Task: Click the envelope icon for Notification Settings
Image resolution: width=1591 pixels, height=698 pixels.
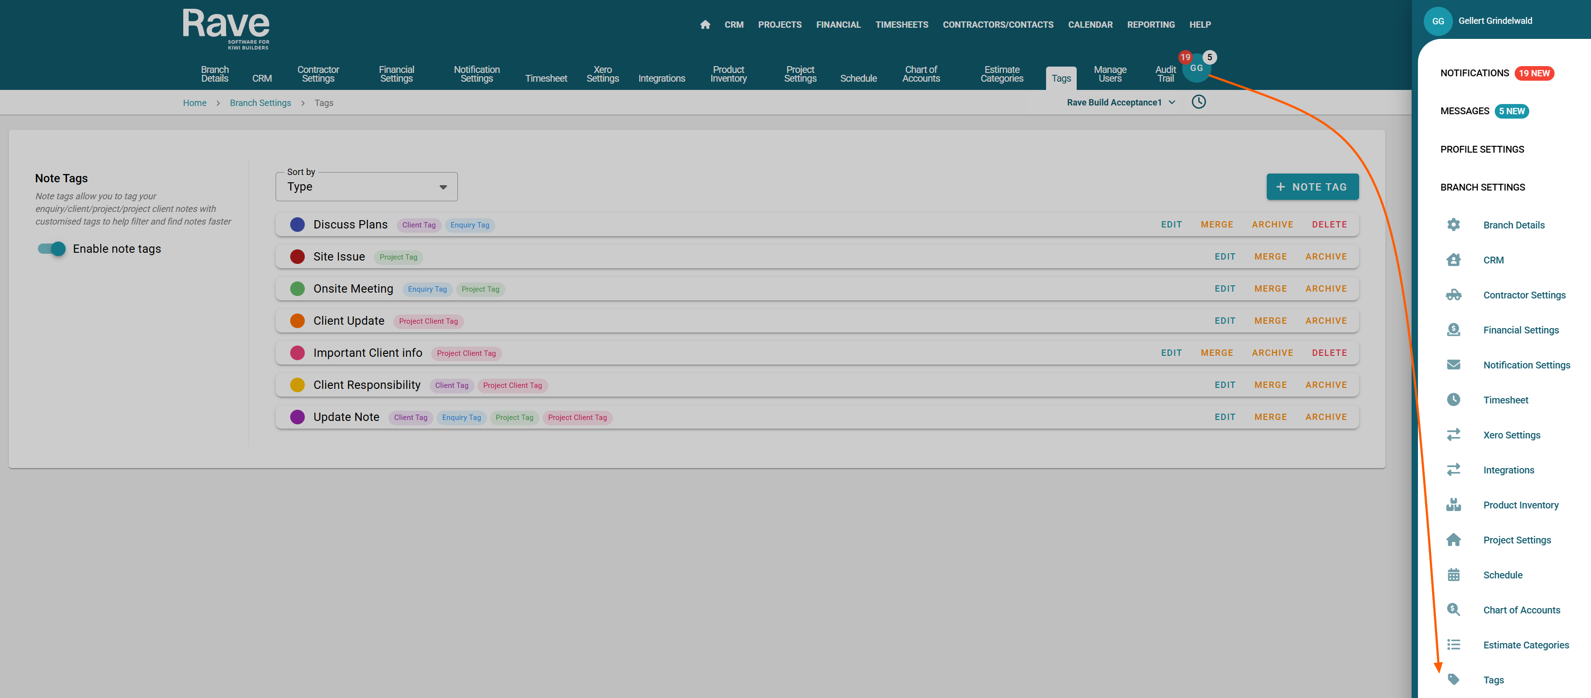Action: (1453, 365)
